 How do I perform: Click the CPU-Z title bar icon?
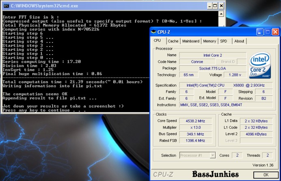click(153, 32)
